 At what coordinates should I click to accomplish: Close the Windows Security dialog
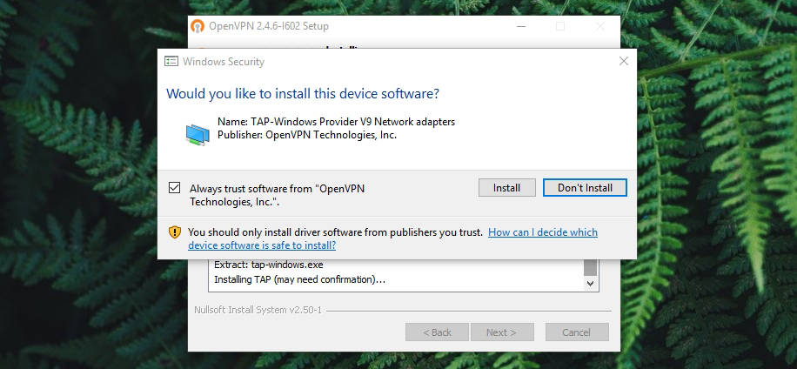[x=624, y=61]
